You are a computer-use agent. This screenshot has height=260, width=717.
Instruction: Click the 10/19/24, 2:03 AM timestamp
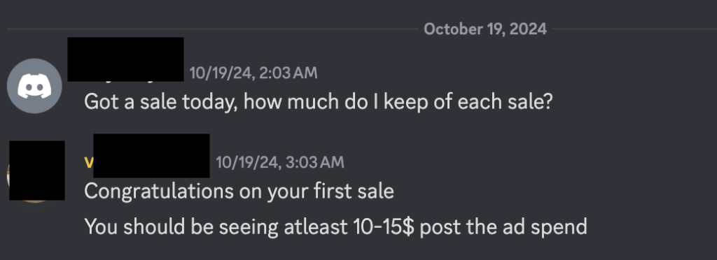tap(253, 73)
